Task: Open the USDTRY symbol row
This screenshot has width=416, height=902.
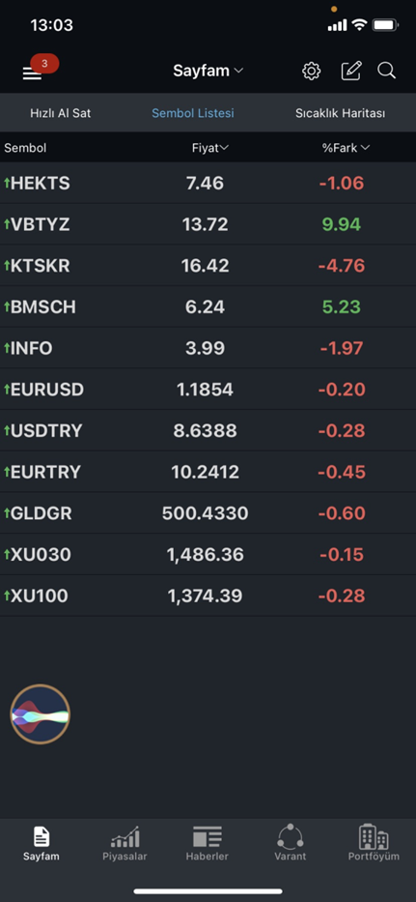Action: (x=208, y=430)
